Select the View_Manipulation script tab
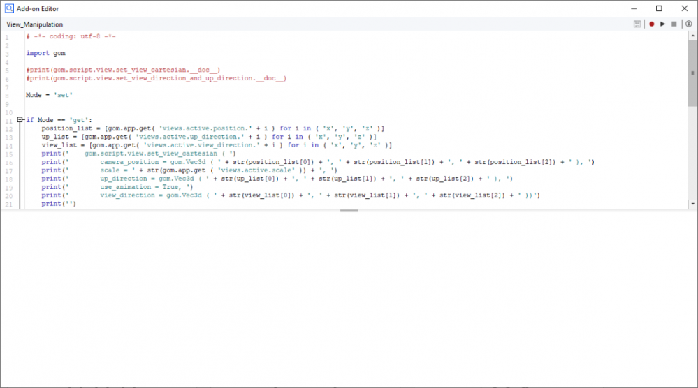 pyautogui.click(x=35, y=24)
